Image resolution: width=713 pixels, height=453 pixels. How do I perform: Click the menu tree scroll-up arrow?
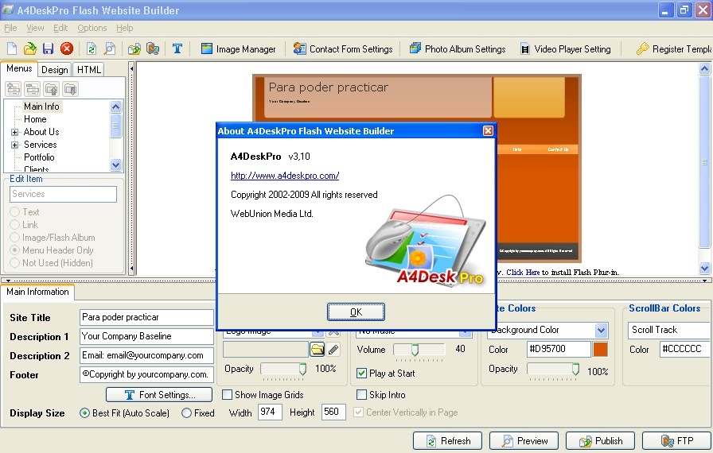pyautogui.click(x=116, y=107)
